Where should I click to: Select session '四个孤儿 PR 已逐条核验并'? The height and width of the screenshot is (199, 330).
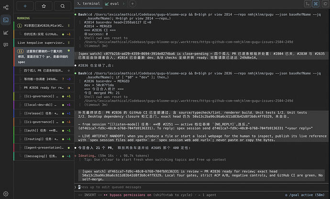pyautogui.click(x=44, y=71)
